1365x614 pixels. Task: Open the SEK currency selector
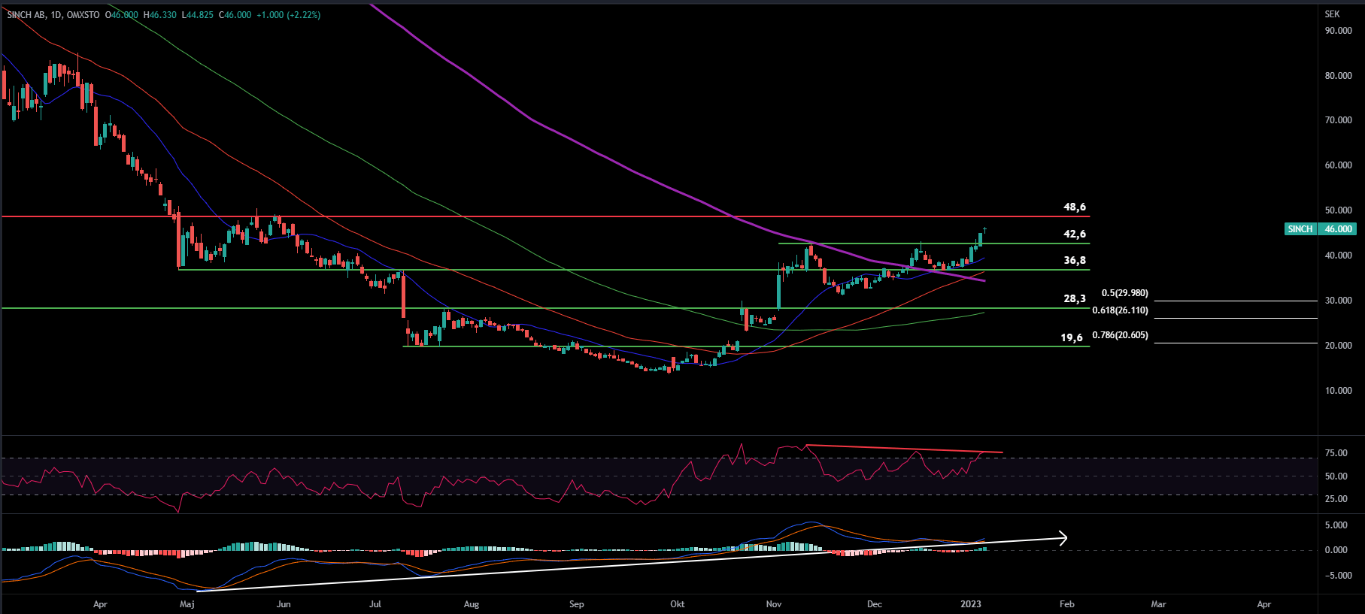[1332, 14]
